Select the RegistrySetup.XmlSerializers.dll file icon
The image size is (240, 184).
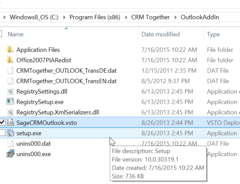click(x=10, y=112)
